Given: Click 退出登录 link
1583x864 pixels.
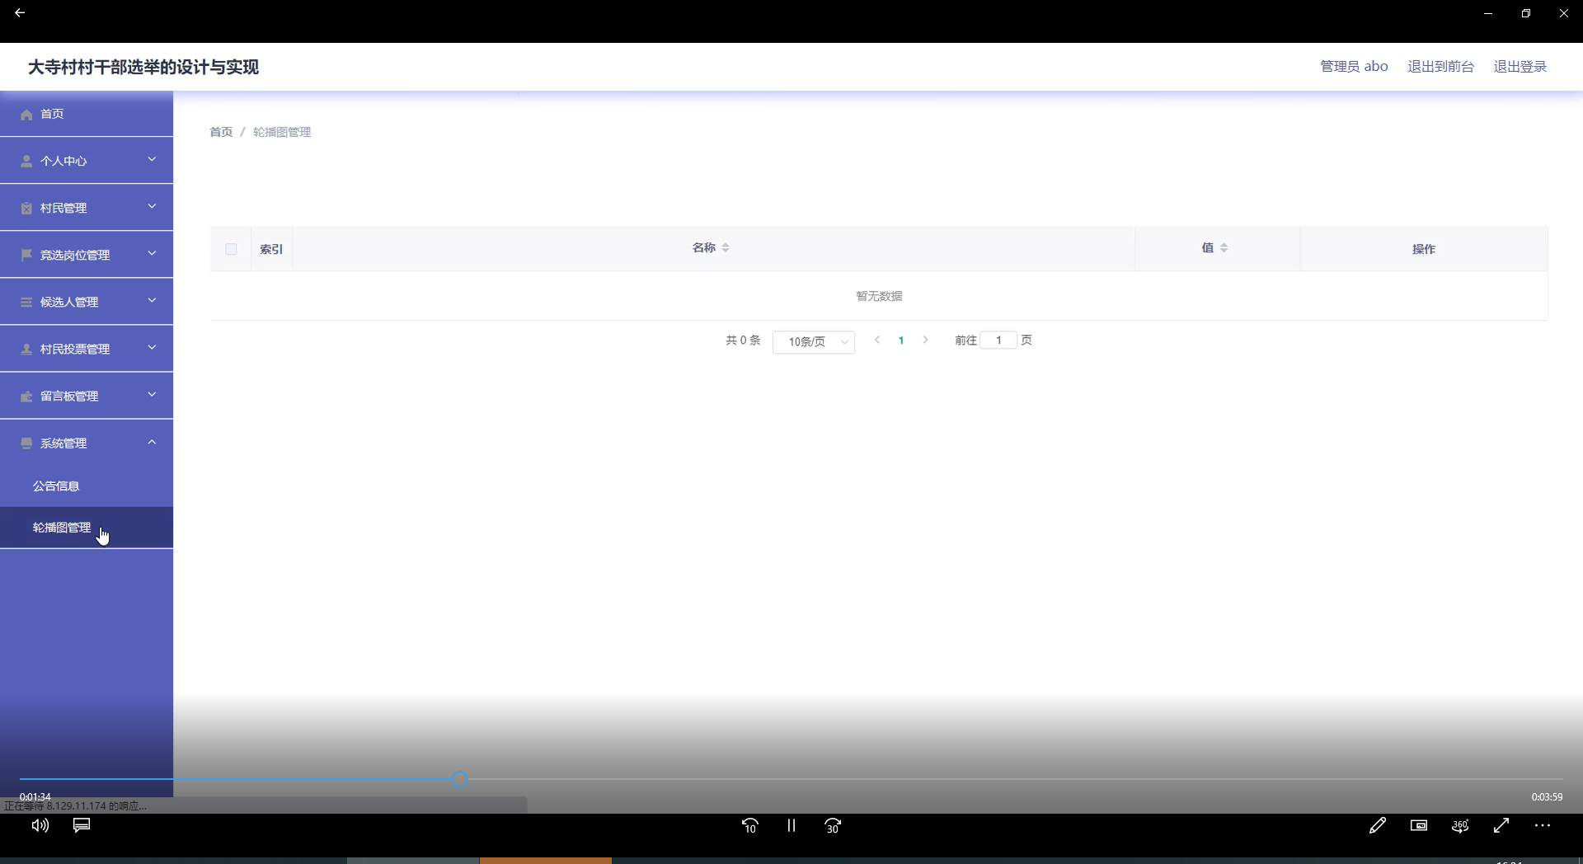Looking at the screenshot, I should [1520, 67].
